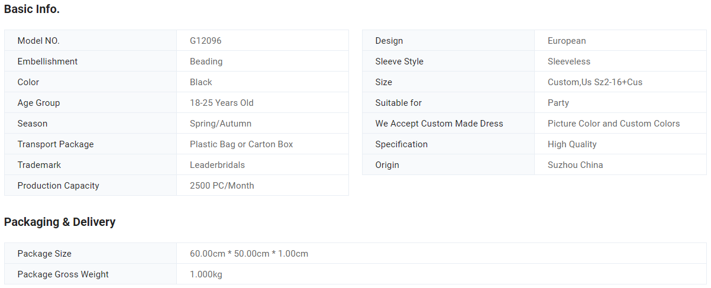Click the Beading embellishment value
This screenshot has width=711, height=288.
point(206,62)
